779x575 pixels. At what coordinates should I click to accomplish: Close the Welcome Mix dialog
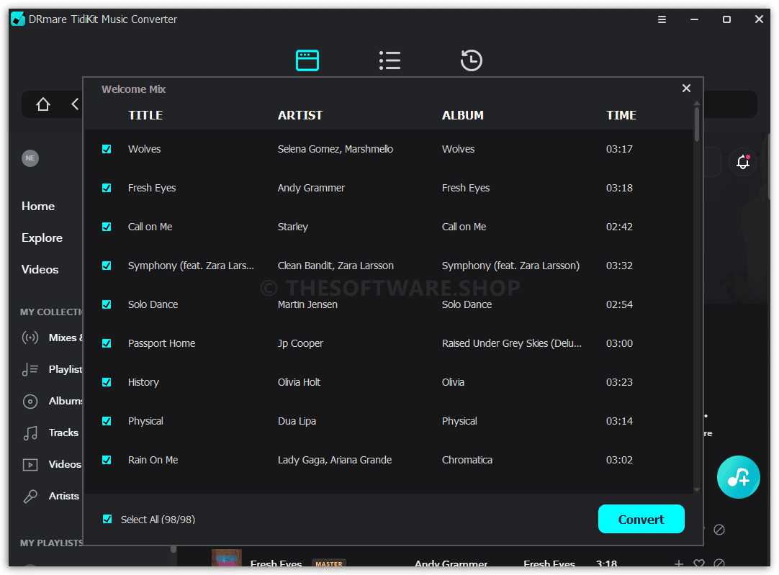point(686,89)
